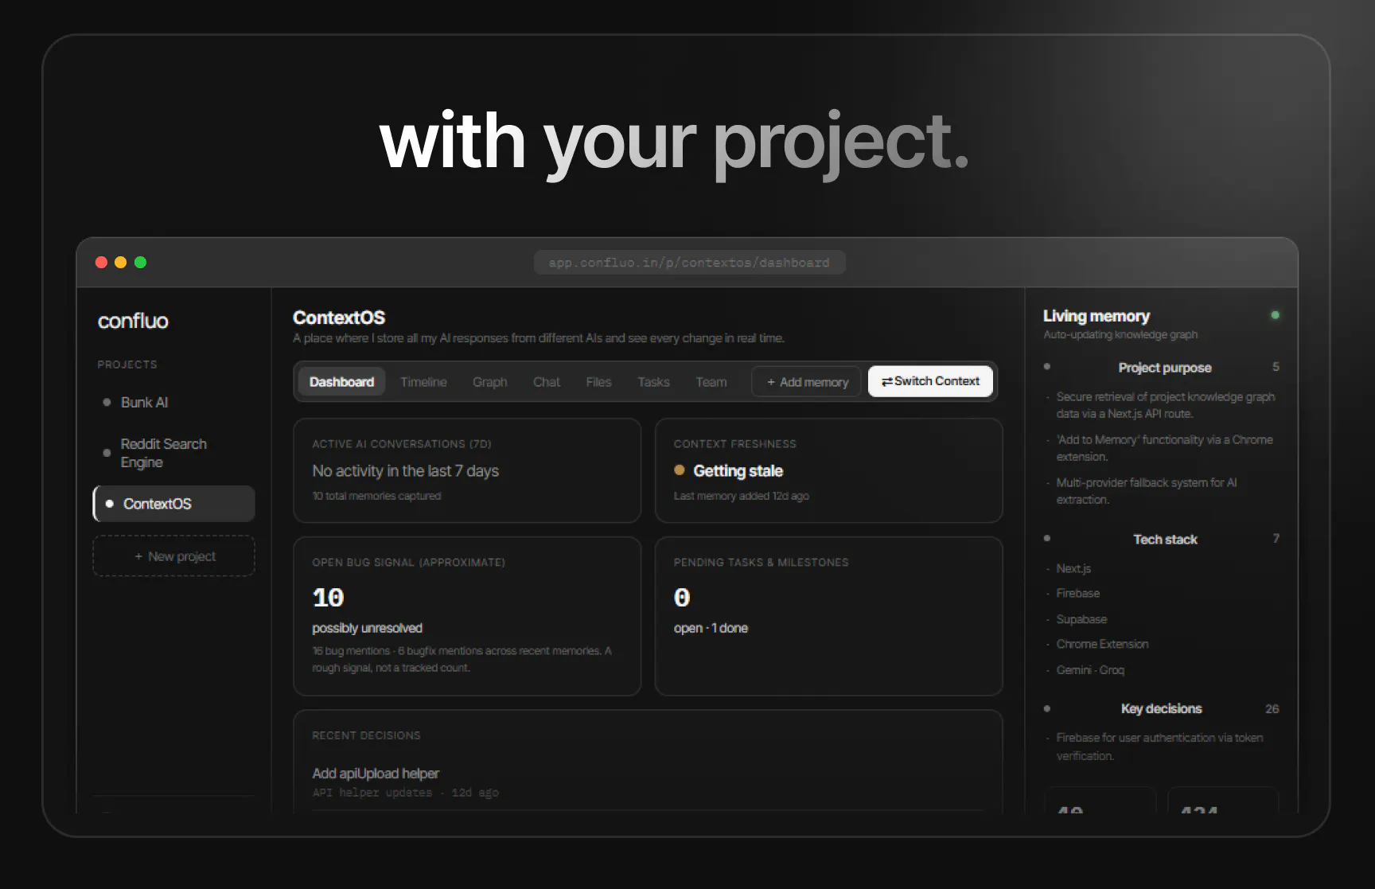Image resolution: width=1375 pixels, height=889 pixels.
Task: Click '10 total memories captured' text
Action: [376, 496]
